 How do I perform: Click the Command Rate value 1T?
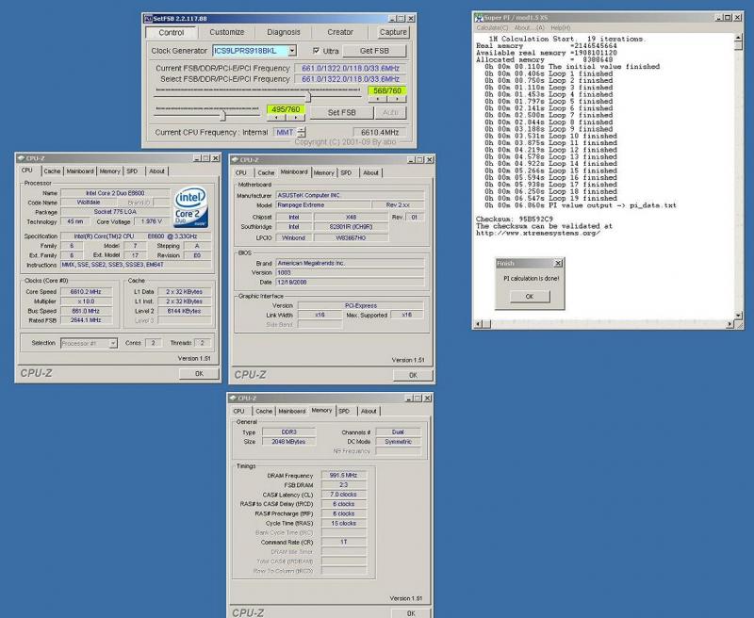343,542
